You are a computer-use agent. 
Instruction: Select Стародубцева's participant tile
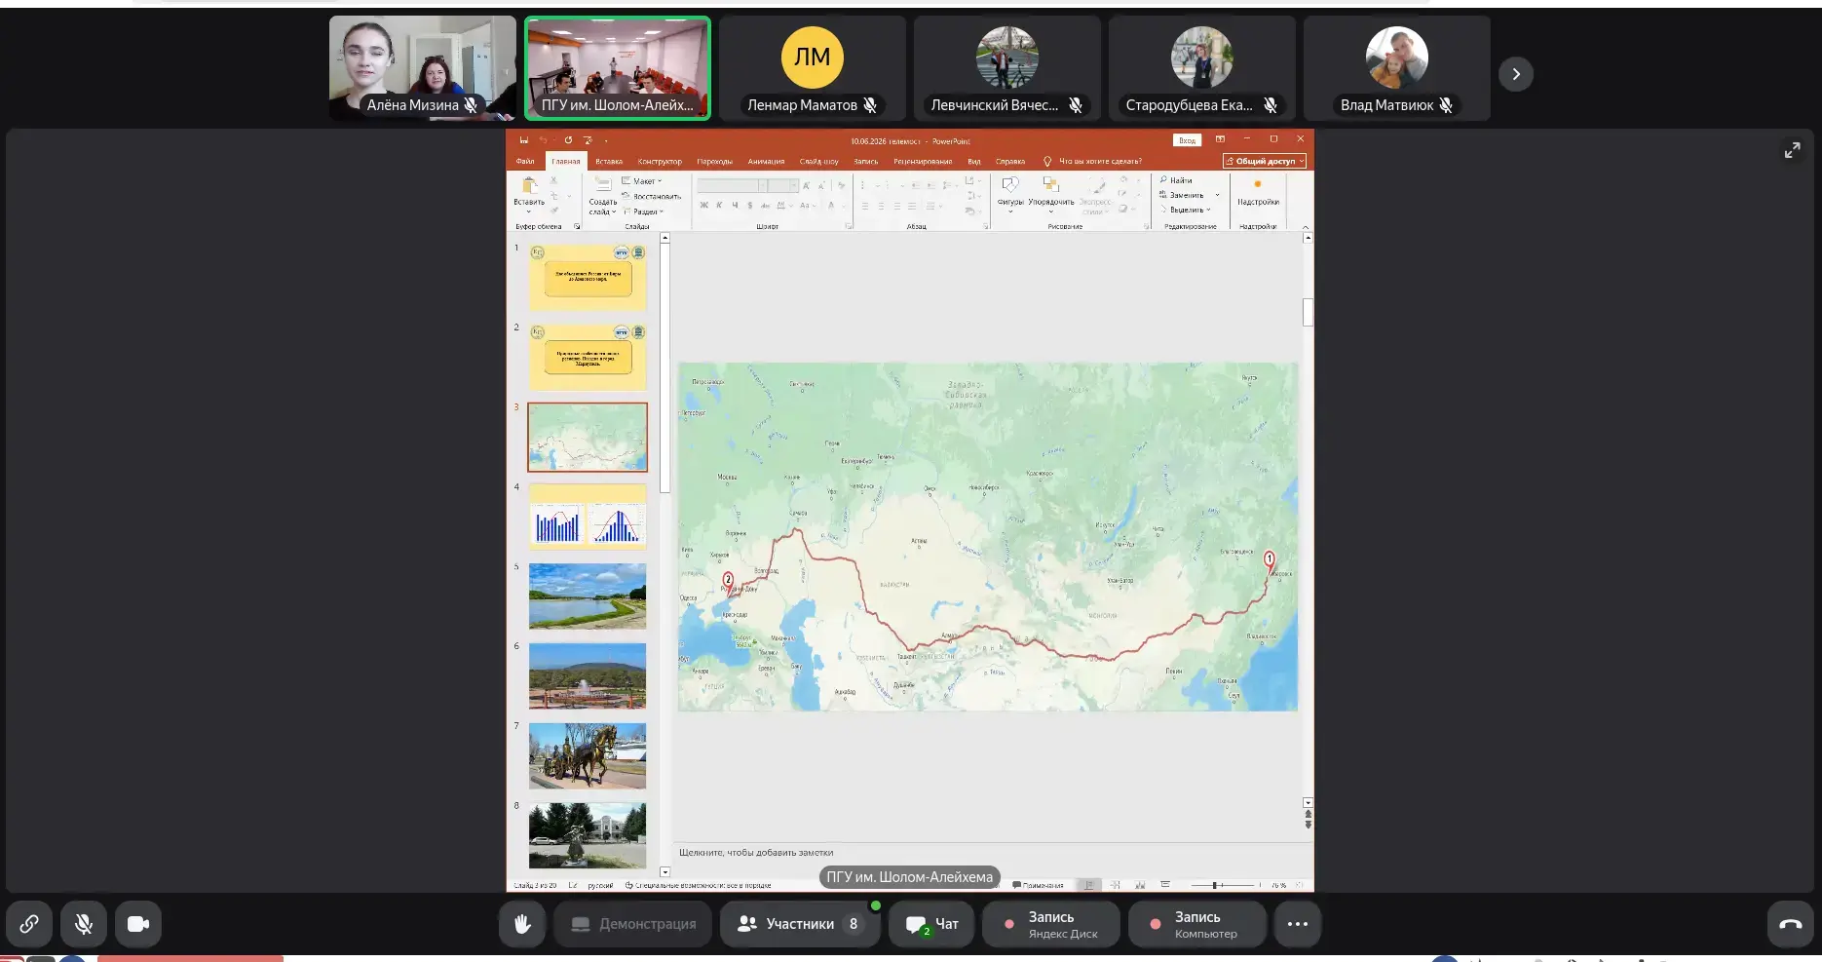(1202, 68)
